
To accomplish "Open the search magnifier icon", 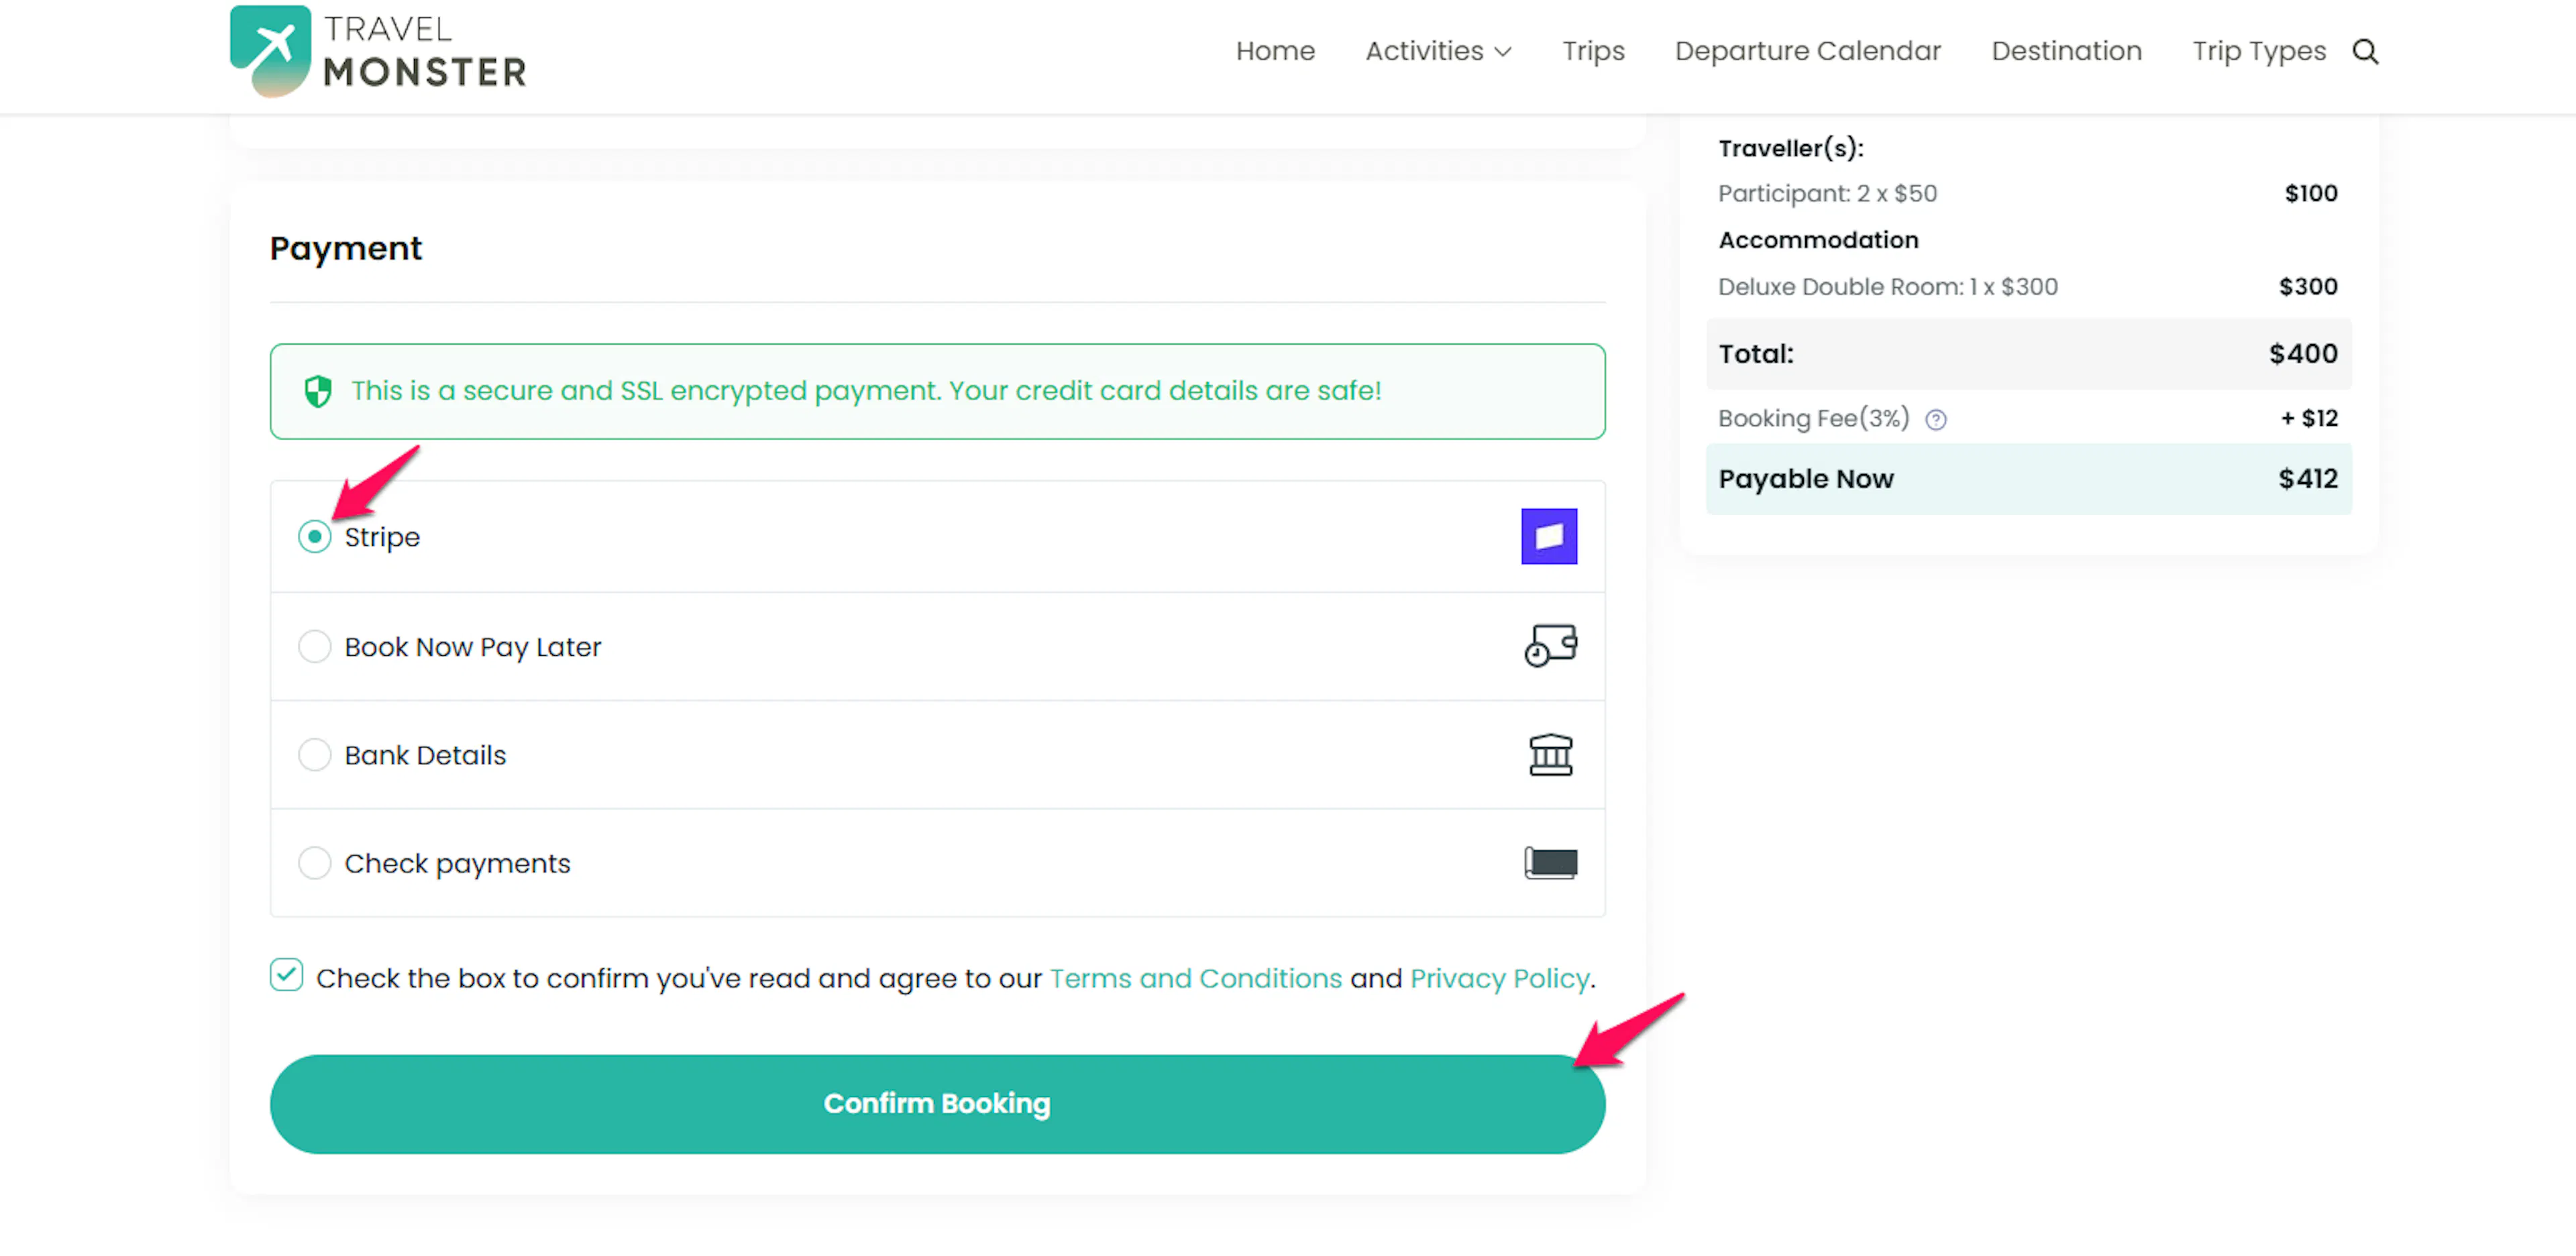I will click(2365, 52).
